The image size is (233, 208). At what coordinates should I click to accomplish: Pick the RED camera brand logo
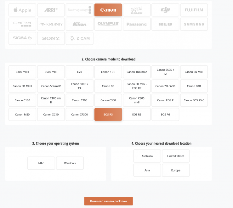pyautogui.click(x=165, y=24)
